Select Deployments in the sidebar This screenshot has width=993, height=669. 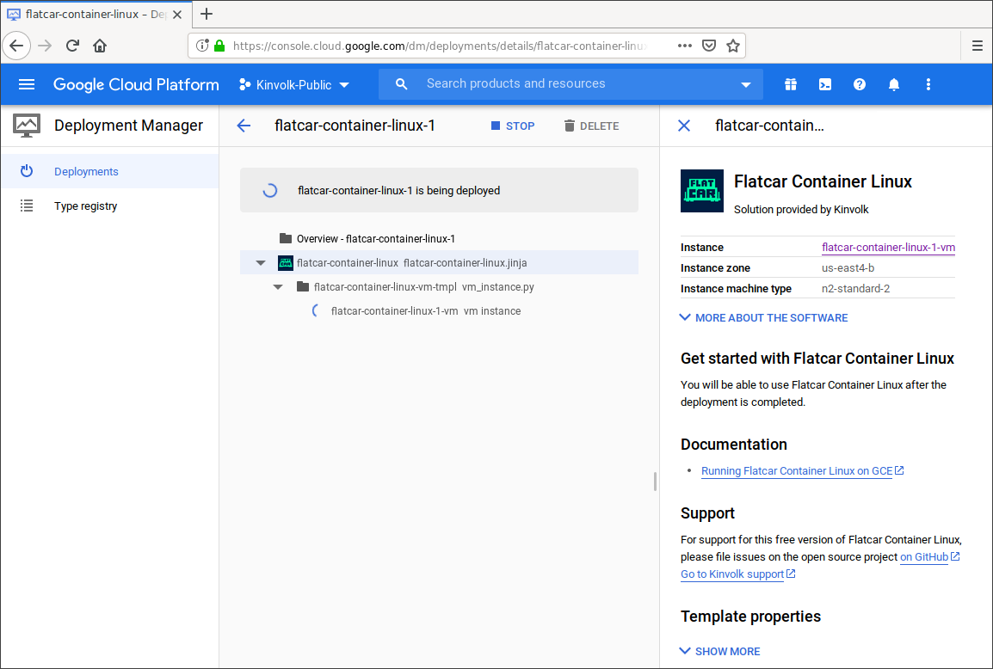[86, 171]
